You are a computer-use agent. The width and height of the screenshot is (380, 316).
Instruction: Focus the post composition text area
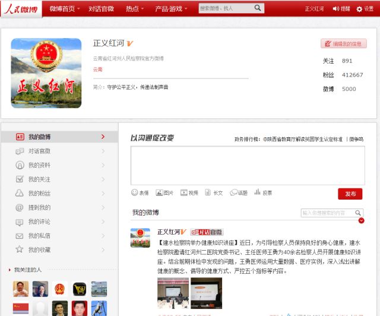(x=248, y=166)
